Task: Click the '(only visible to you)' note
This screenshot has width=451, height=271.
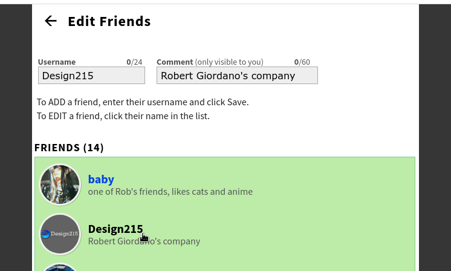Action: pos(229,62)
